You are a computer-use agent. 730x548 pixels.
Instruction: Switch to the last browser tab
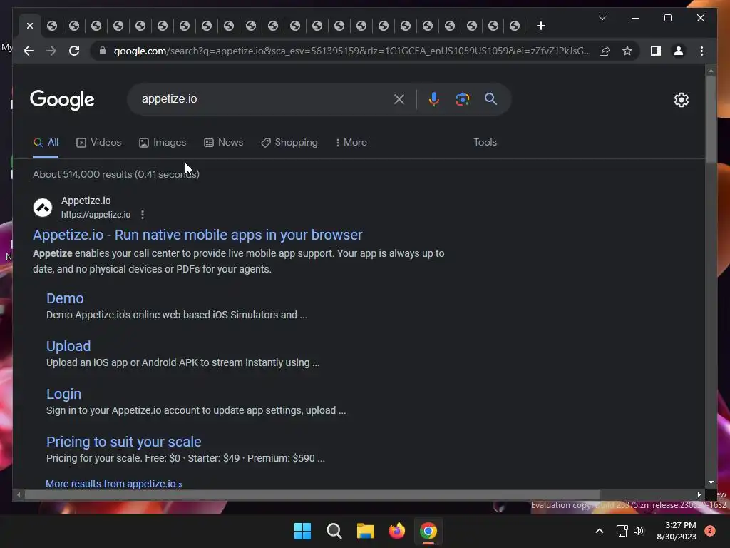515,26
